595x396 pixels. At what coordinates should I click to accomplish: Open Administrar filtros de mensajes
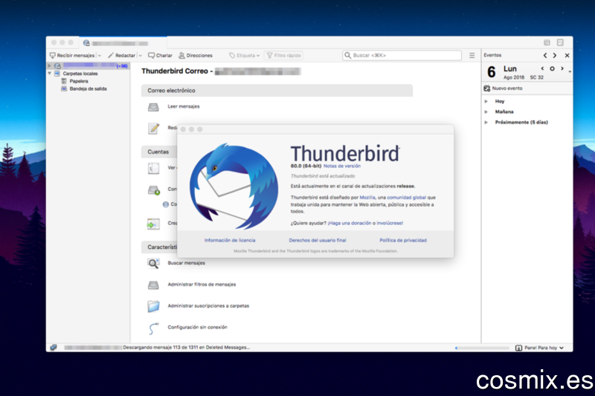202,285
